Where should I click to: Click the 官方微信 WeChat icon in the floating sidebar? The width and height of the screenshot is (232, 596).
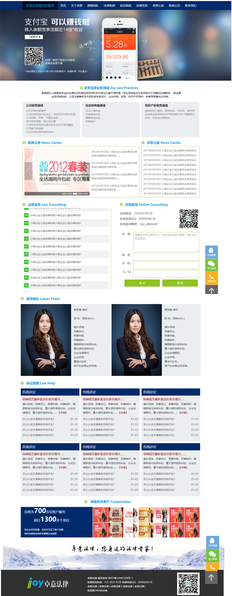click(x=211, y=265)
